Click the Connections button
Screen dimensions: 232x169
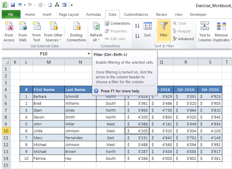click(x=117, y=23)
